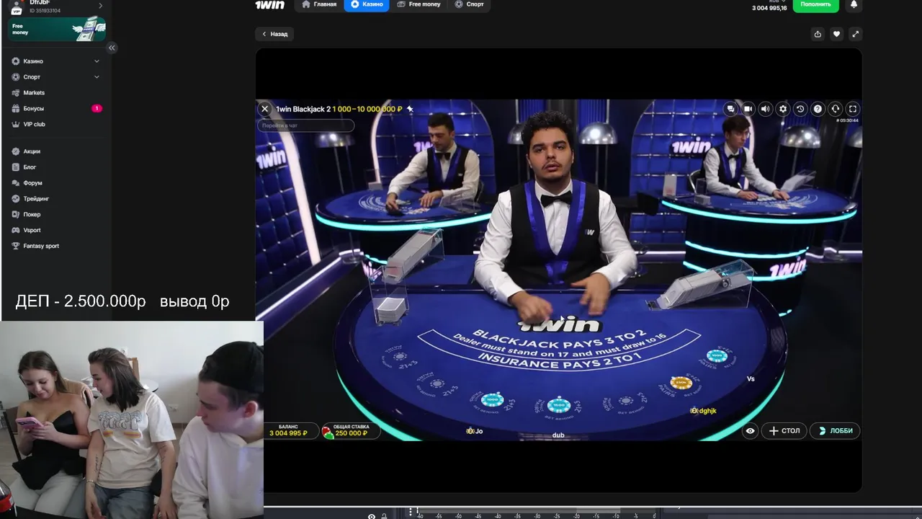Select the Казино tab in top navigation
Screen dimensions: 922x519
(367, 4)
